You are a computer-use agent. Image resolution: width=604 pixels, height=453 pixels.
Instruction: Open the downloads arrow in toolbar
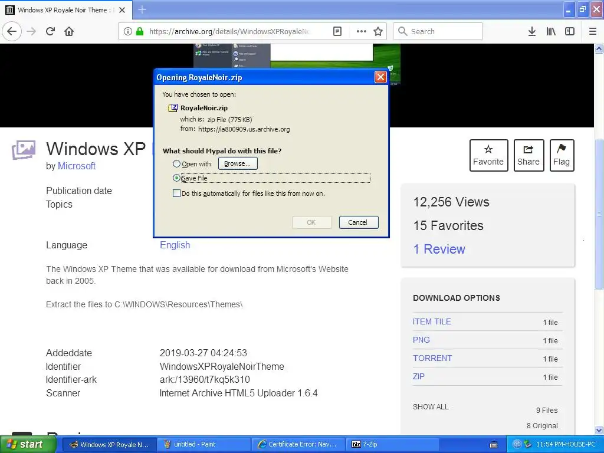coord(531,31)
